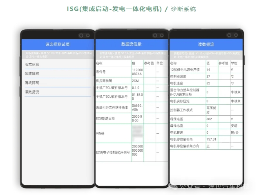Select the 母线电流 row name

(x=176, y=126)
